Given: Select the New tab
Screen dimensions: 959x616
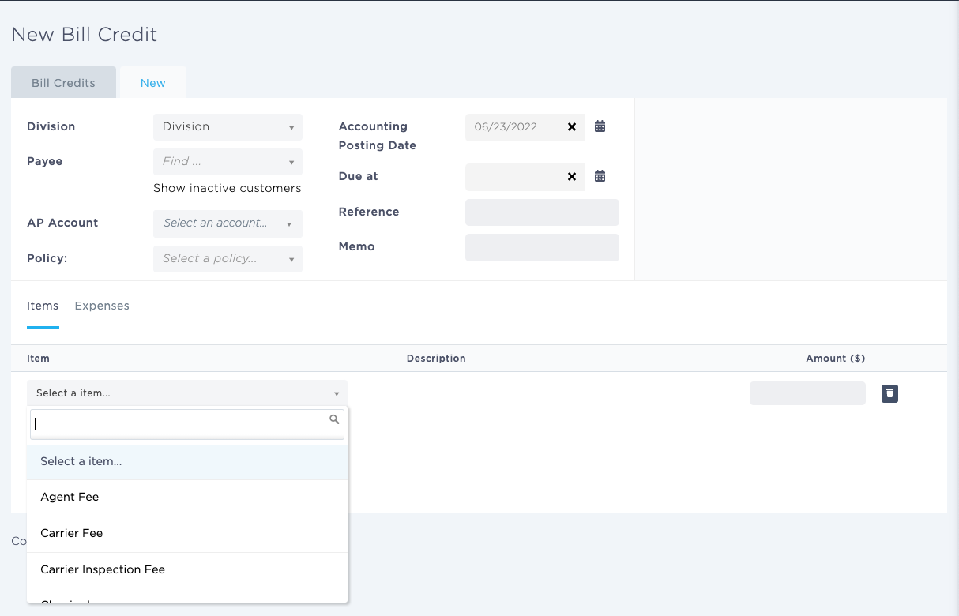Looking at the screenshot, I should 153,83.
